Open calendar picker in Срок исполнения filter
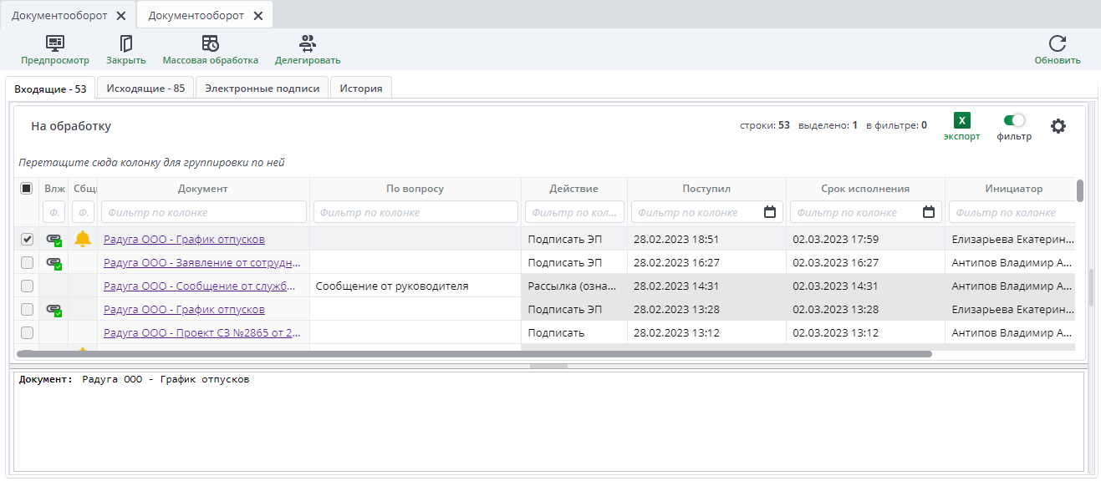 coord(929,212)
